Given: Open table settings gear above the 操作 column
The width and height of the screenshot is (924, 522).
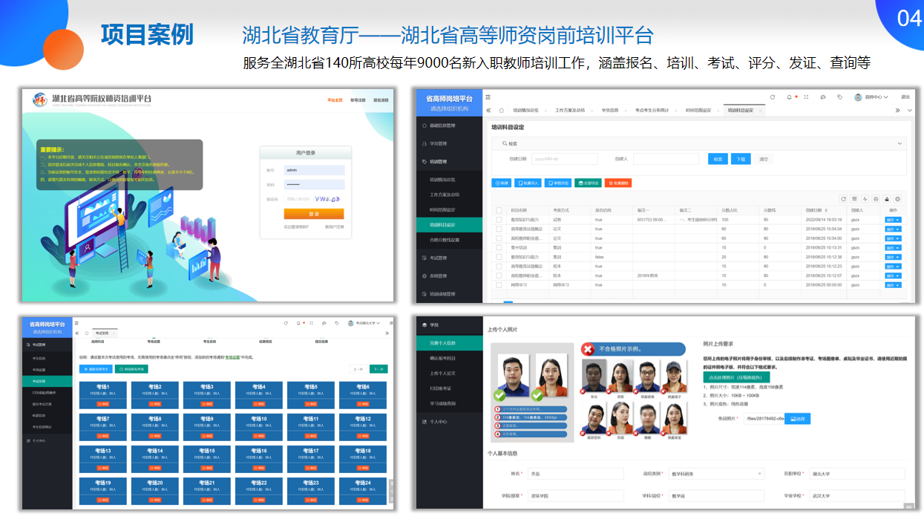Looking at the screenshot, I should [898, 199].
